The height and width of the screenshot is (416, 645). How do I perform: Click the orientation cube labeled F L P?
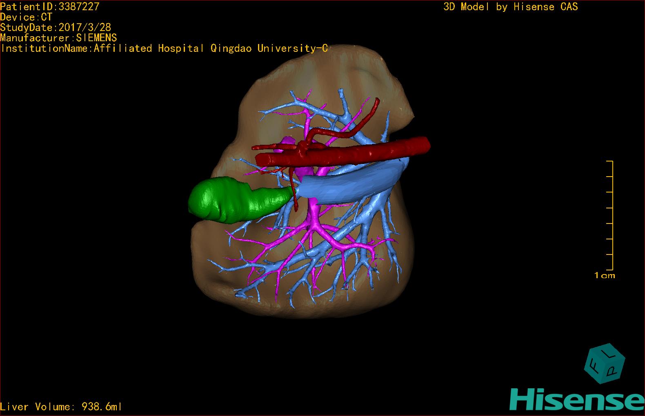point(605,364)
